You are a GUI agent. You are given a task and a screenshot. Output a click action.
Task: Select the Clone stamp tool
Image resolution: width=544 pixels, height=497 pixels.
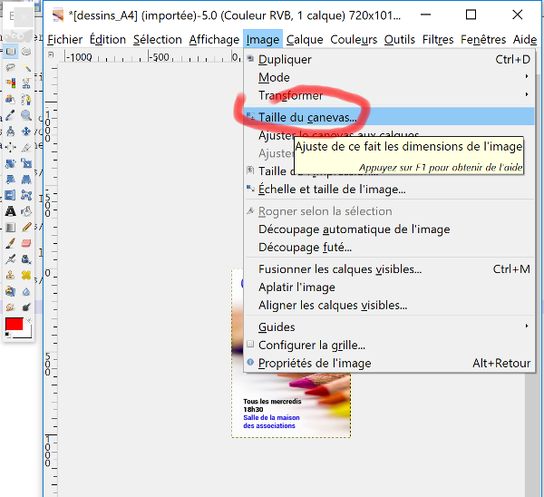coord(10,275)
